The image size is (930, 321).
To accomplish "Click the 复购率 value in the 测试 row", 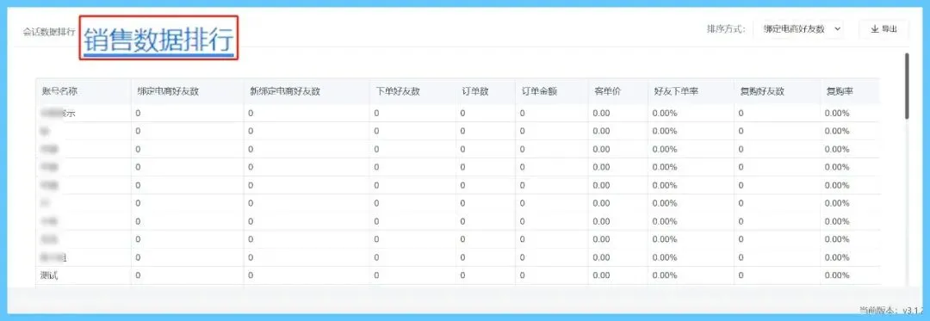I will pos(838,275).
